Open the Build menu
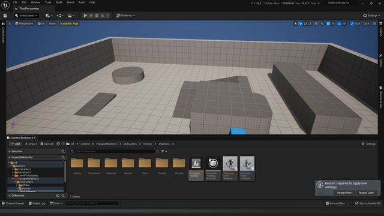This screenshot has height=216, width=384. 59,2
